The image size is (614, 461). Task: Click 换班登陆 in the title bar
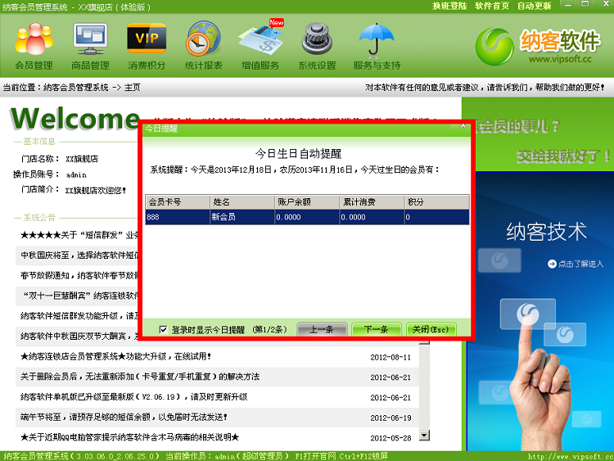449,6
